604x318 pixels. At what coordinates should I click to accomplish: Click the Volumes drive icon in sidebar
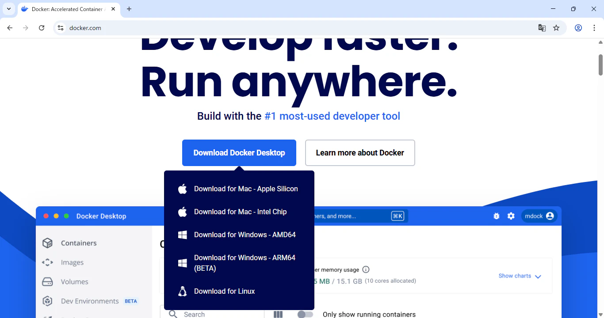click(x=47, y=282)
